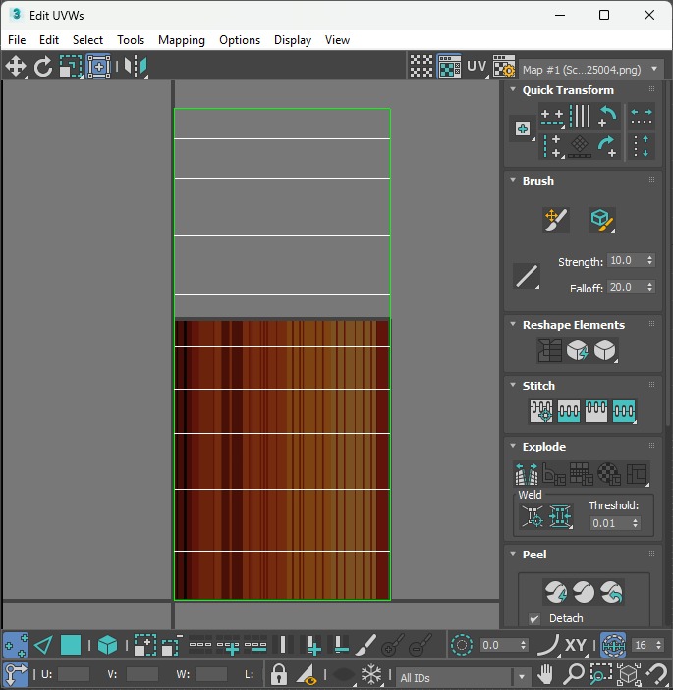Rotate 90 degrees clockwise around pivot

608,146
